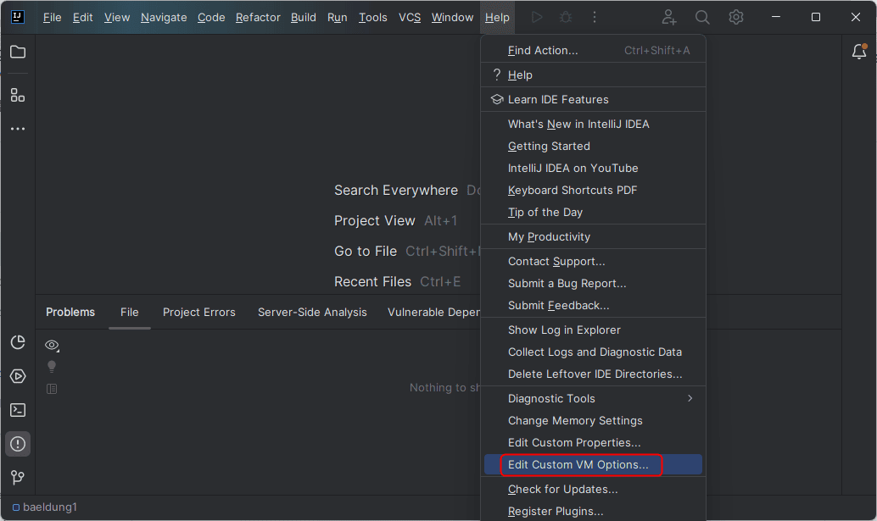Viewport: 877px width, 521px height.
Task: Open Notifications bell icon
Action: (x=859, y=52)
